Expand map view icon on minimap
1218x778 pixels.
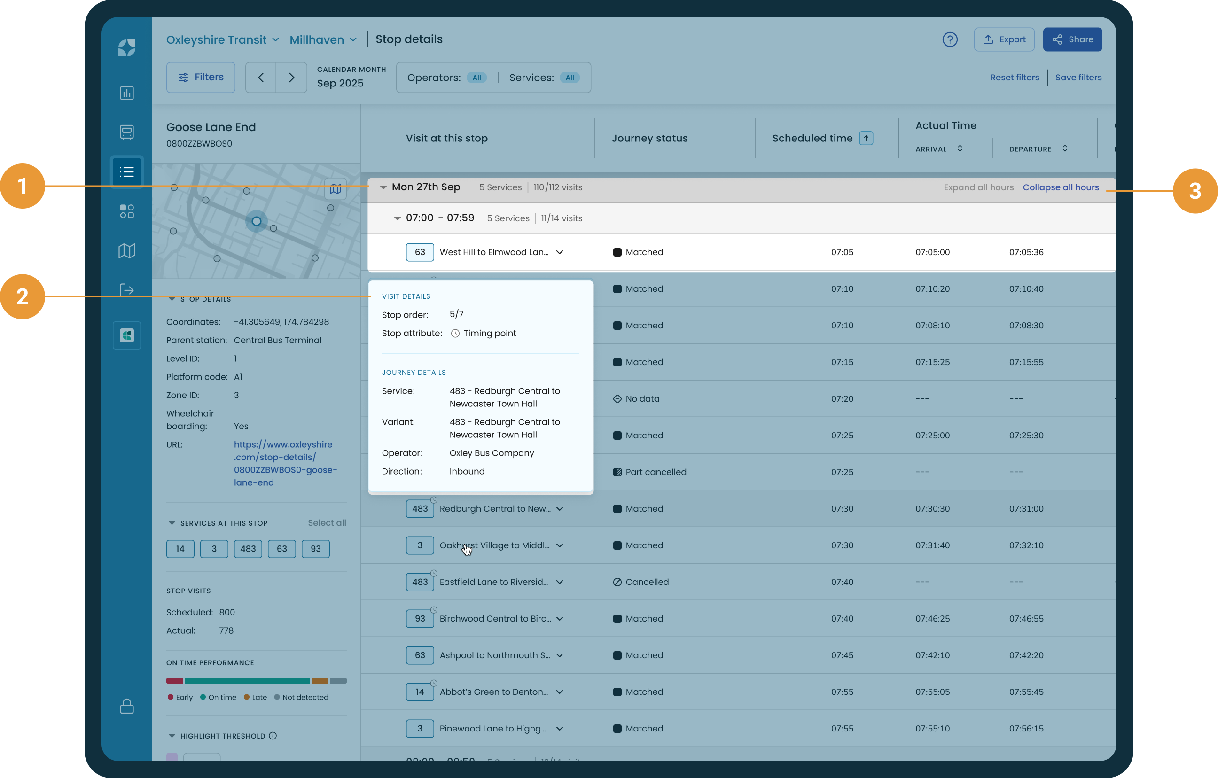pos(335,189)
